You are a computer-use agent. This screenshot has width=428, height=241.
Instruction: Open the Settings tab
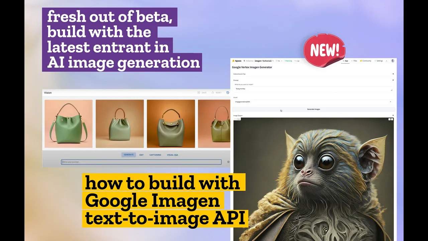click(379, 61)
